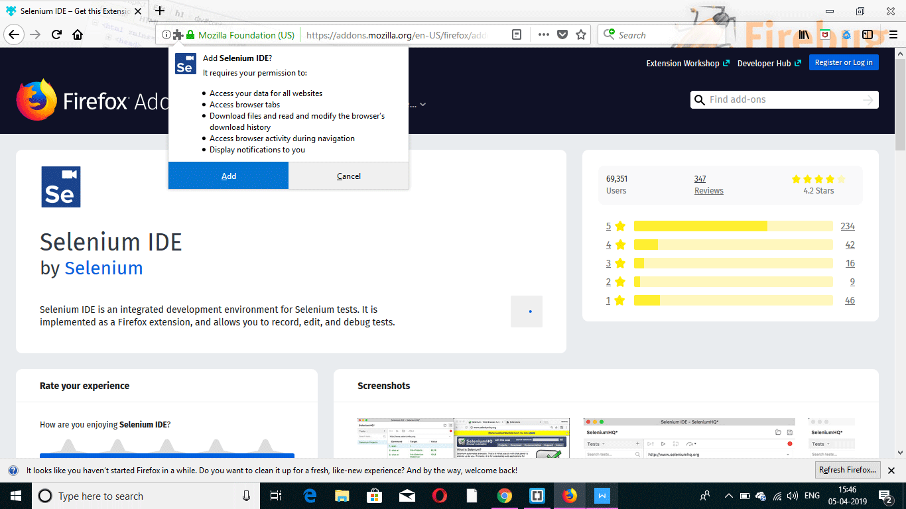906x509 pixels.
Task: Click the 4-star rating bar
Action: (x=733, y=245)
